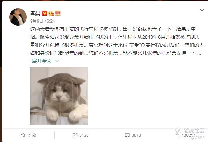Click the 收藏 label to bookmark
This screenshot has height=142, width=208.
pos(32,135)
